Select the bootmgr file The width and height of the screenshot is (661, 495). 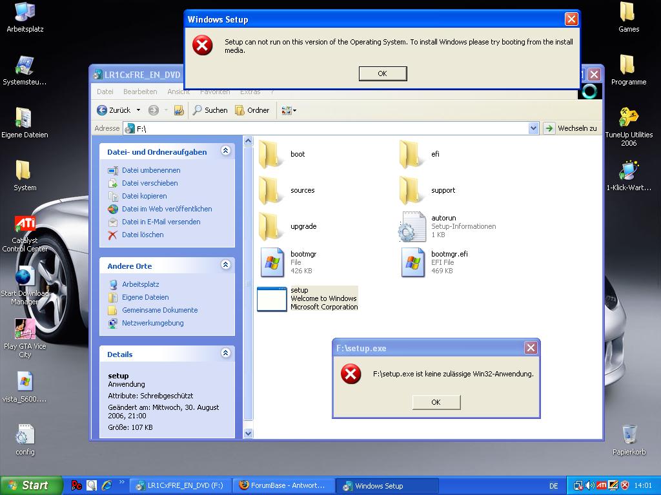point(287,262)
